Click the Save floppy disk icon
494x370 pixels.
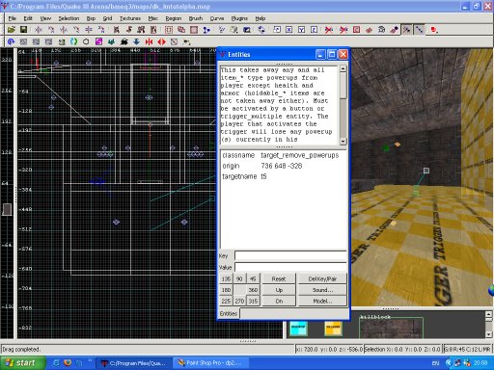23,30
